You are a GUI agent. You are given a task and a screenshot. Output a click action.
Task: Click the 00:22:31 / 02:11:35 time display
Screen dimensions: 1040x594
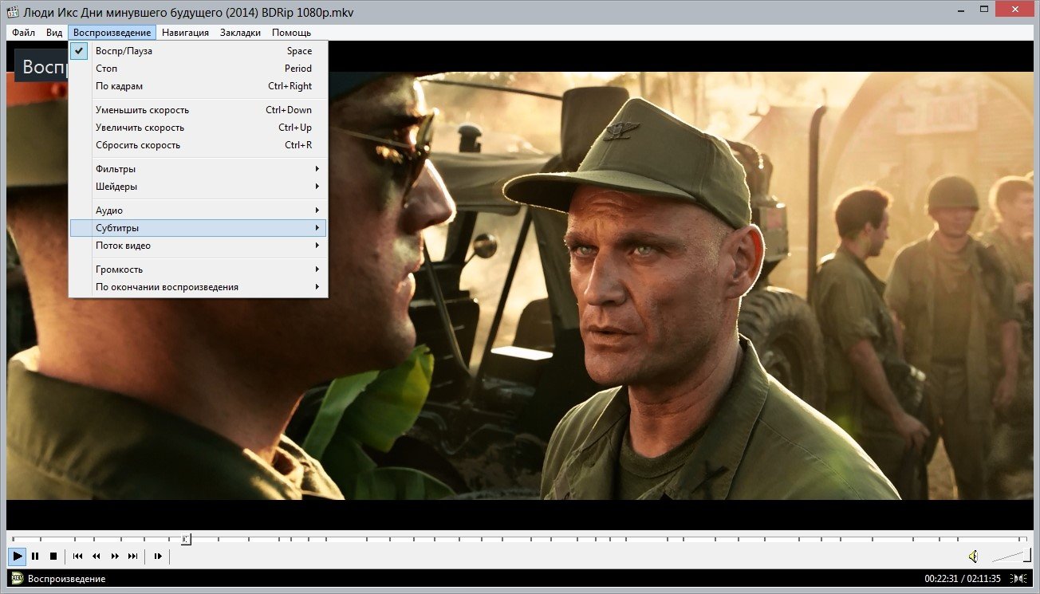(x=963, y=578)
